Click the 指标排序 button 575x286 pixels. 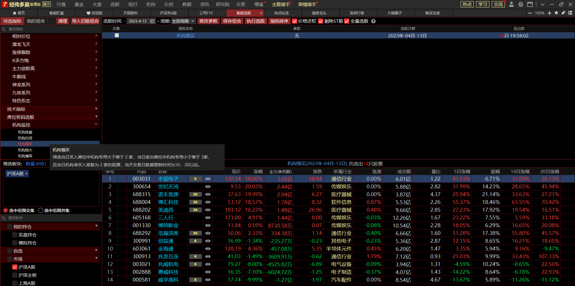pyautogui.click(x=279, y=21)
